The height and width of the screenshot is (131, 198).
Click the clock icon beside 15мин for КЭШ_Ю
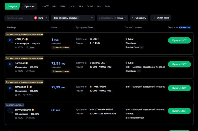27,47
